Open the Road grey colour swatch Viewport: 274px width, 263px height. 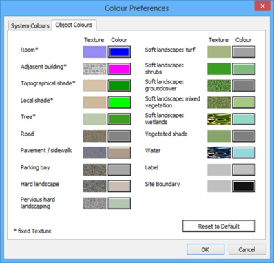pos(119,136)
